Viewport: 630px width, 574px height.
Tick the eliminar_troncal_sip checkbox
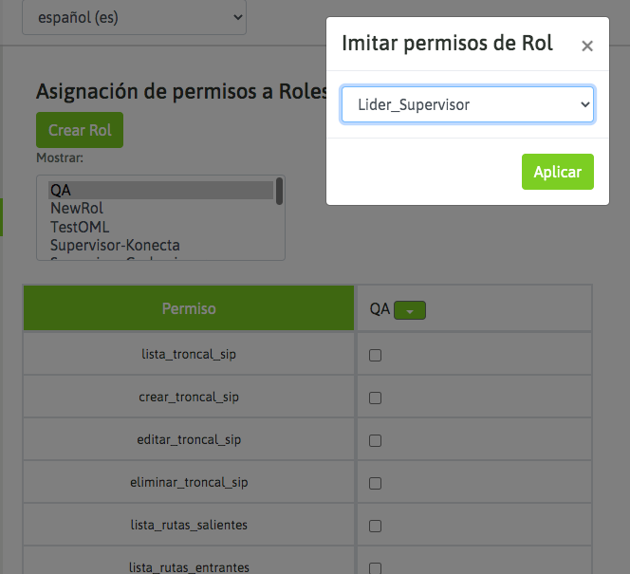click(375, 483)
